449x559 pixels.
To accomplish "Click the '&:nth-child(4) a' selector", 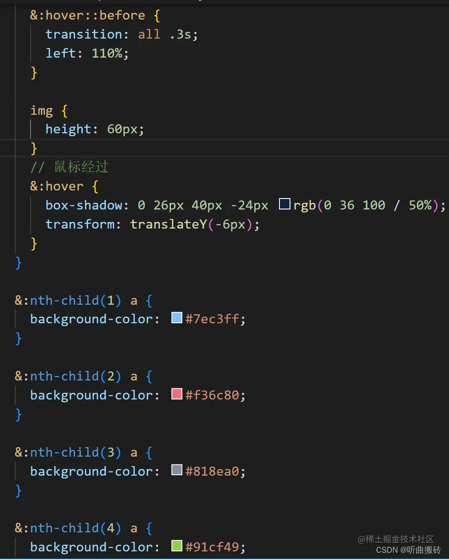I will (x=76, y=529).
